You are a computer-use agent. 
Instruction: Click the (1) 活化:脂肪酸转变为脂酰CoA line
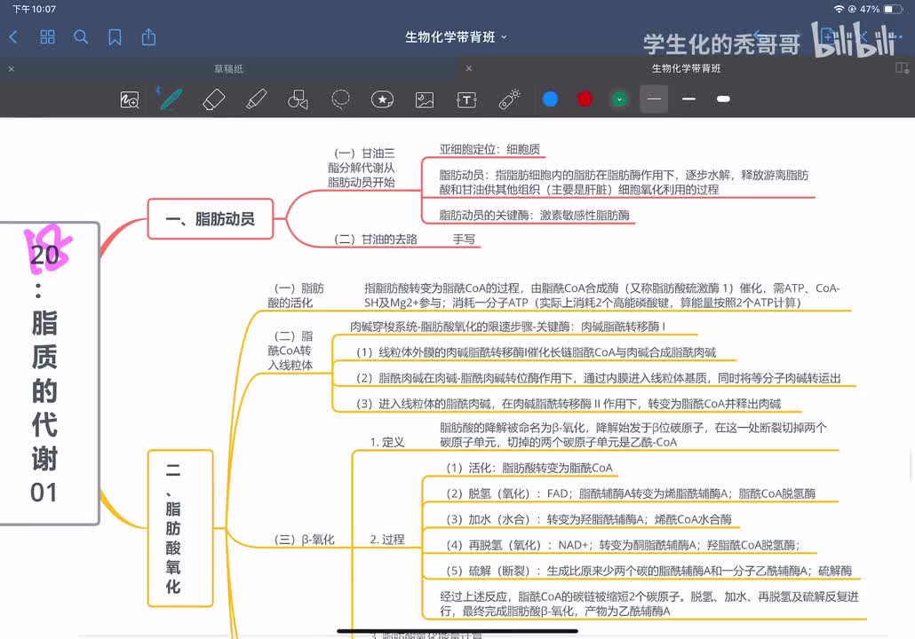pyautogui.click(x=529, y=468)
